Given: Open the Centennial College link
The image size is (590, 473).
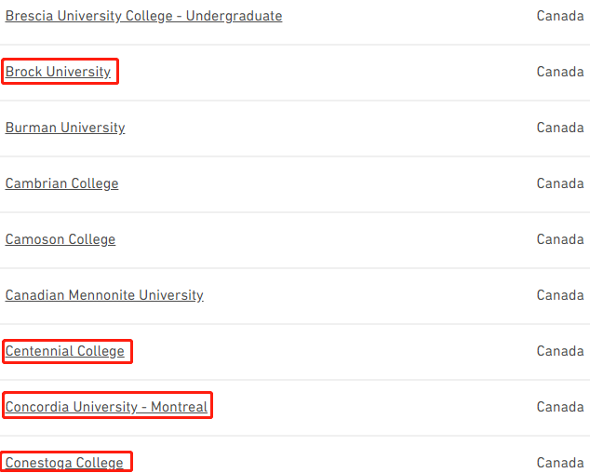Looking at the screenshot, I should 65,351.
